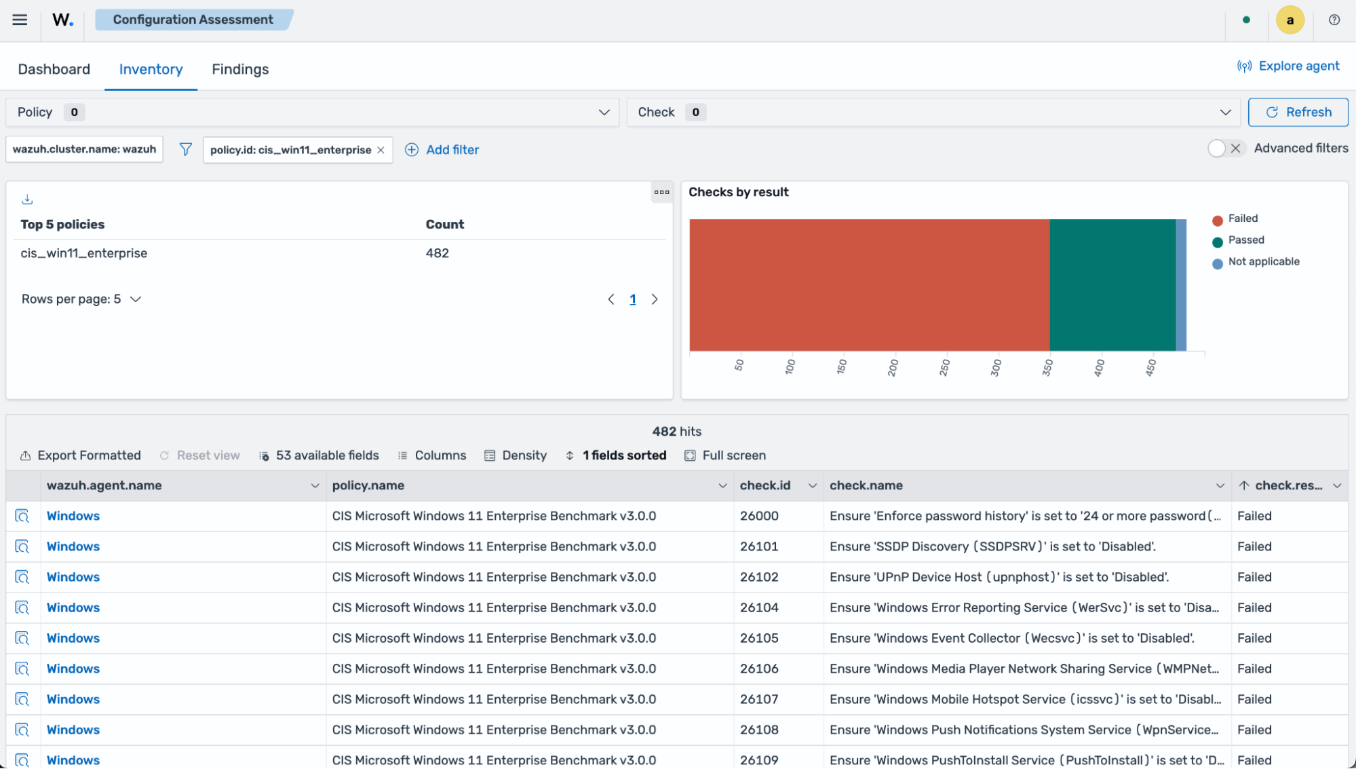Open the hamburger navigation menu

tap(20, 20)
